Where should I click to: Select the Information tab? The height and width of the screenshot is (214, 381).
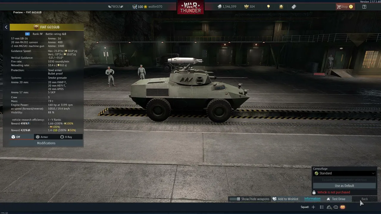312,199
